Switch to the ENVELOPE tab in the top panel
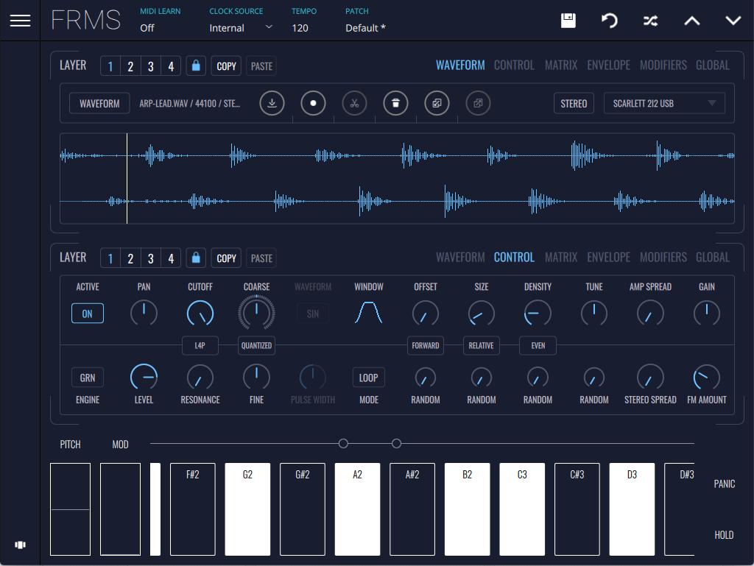This screenshot has height=566, width=754. (x=608, y=65)
